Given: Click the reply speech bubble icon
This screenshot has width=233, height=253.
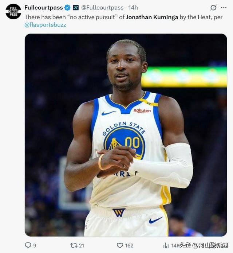Looking at the screenshot, I should point(28,245).
